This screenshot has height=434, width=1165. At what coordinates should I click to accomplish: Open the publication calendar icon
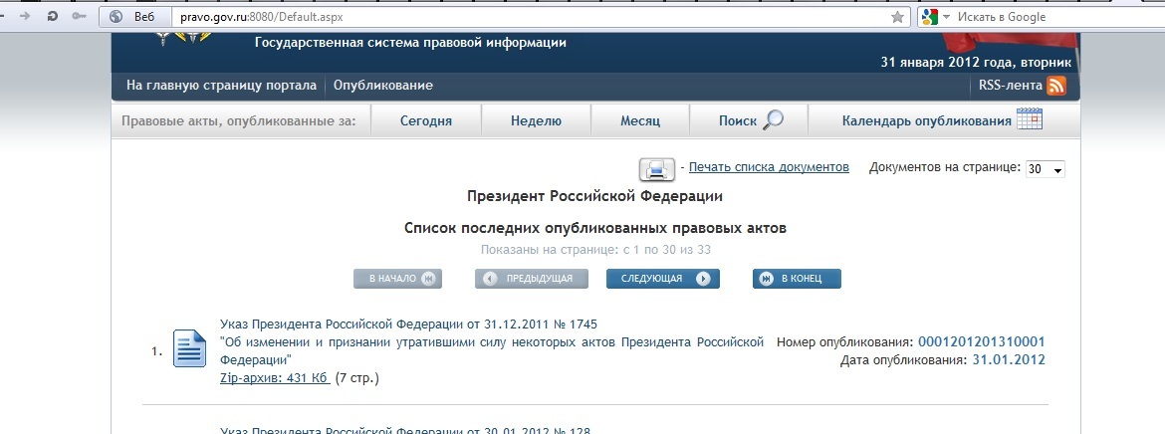coord(1029,120)
